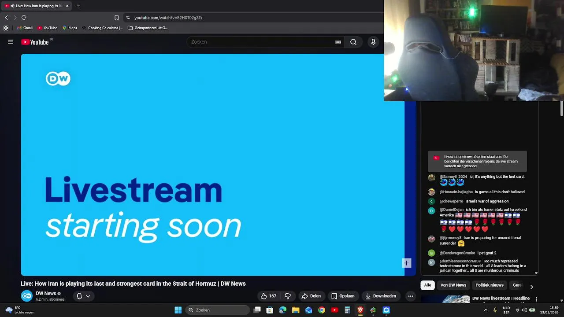
Task: Switch to Brave browser on taskbar
Action: click(360, 310)
